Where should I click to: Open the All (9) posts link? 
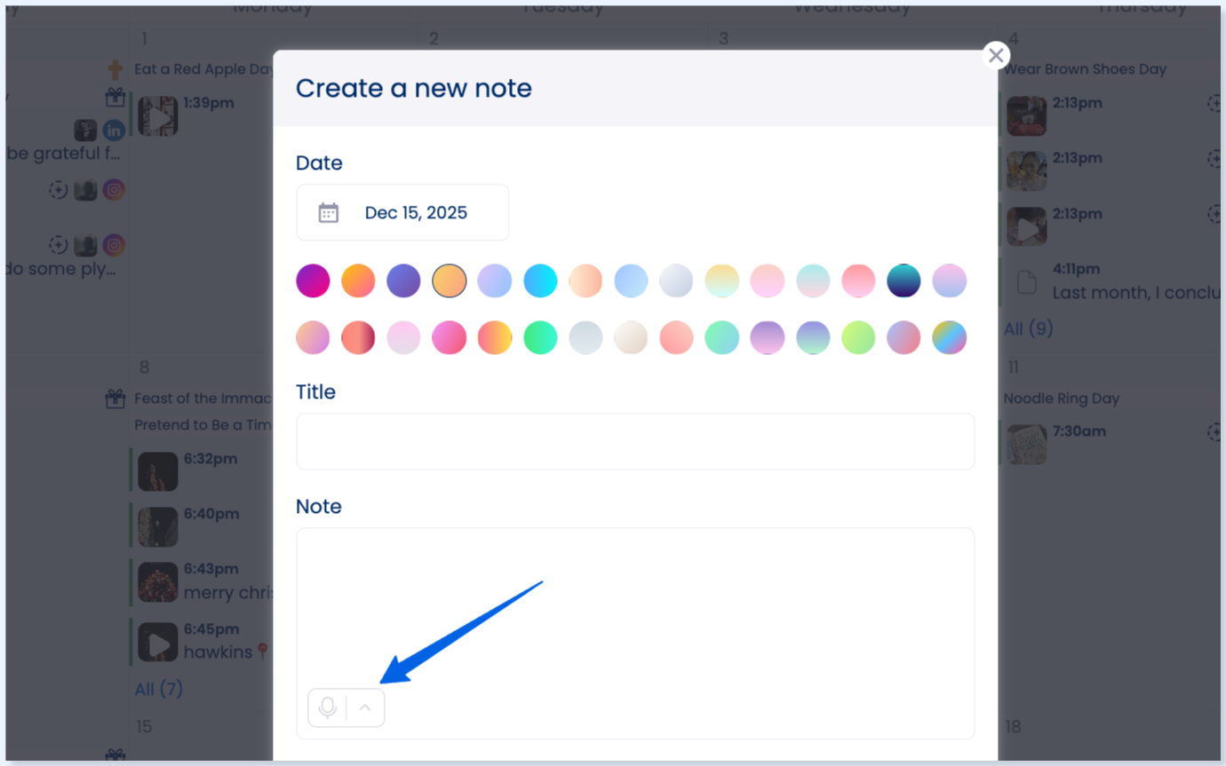(1028, 328)
